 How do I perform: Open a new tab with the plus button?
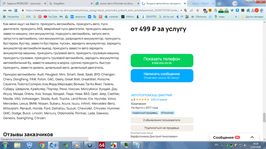point(190,3)
